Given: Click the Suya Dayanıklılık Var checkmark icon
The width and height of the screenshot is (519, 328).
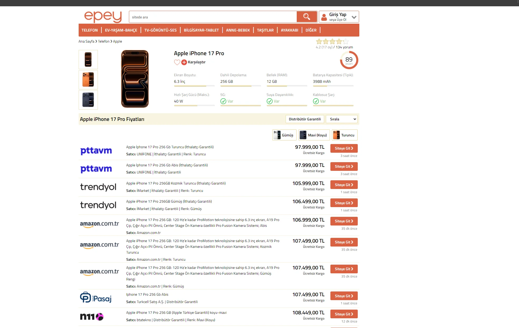Looking at the screenshot, I should pos(270,101).
